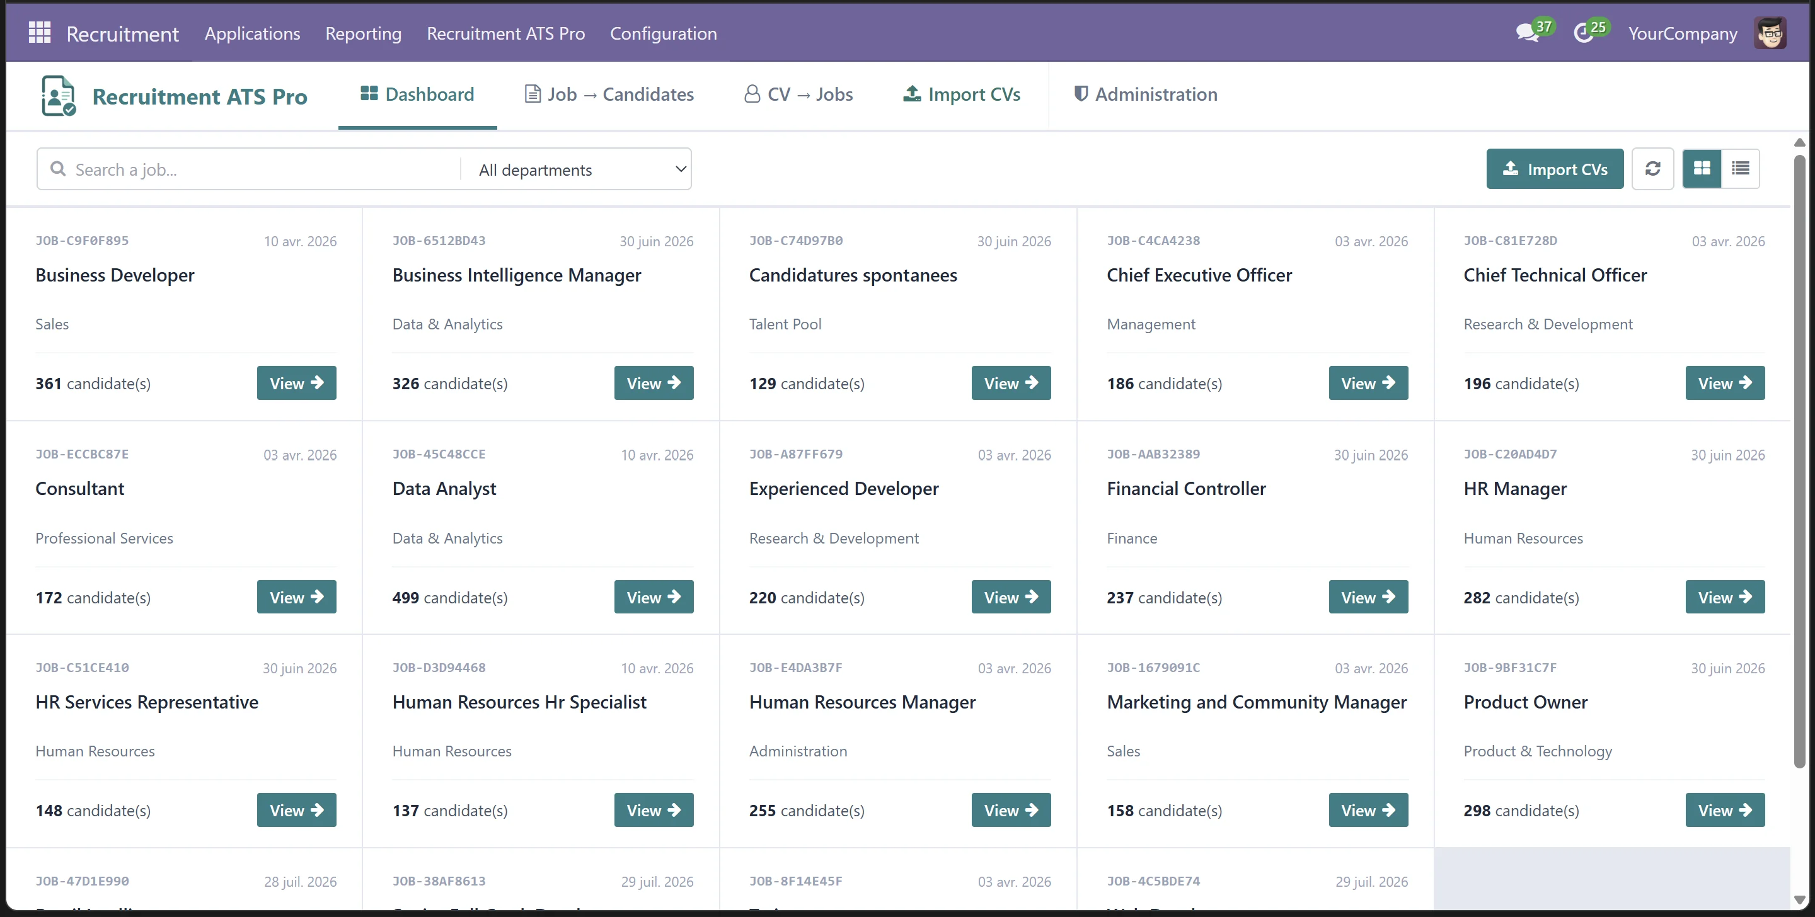1815x917 pixels.
Task: View Marketing and Community Manager candidates
Action: (1368, 810)
